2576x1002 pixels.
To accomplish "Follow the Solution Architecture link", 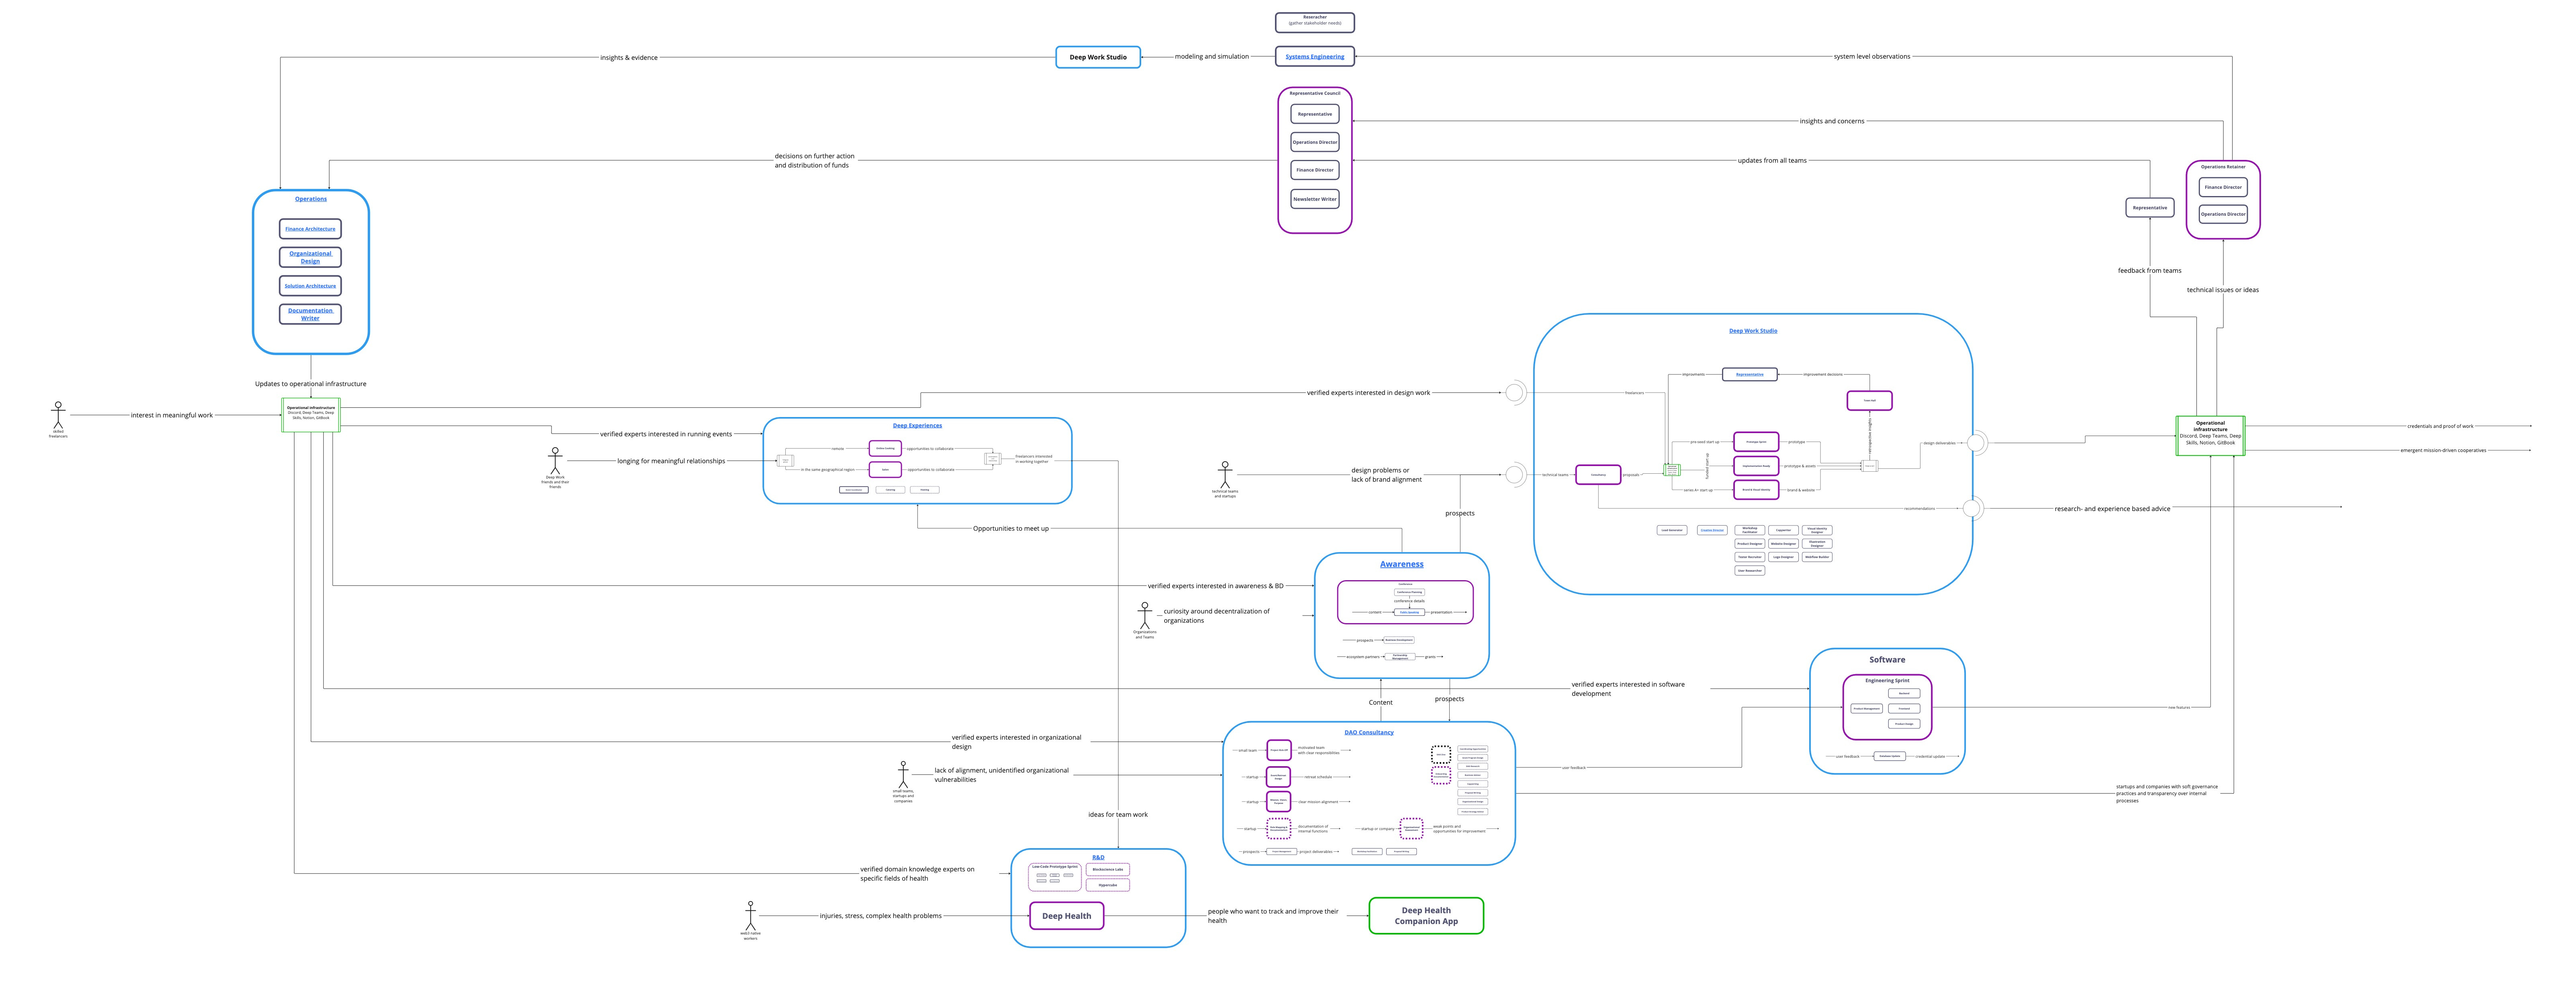I will pos(310,286).
